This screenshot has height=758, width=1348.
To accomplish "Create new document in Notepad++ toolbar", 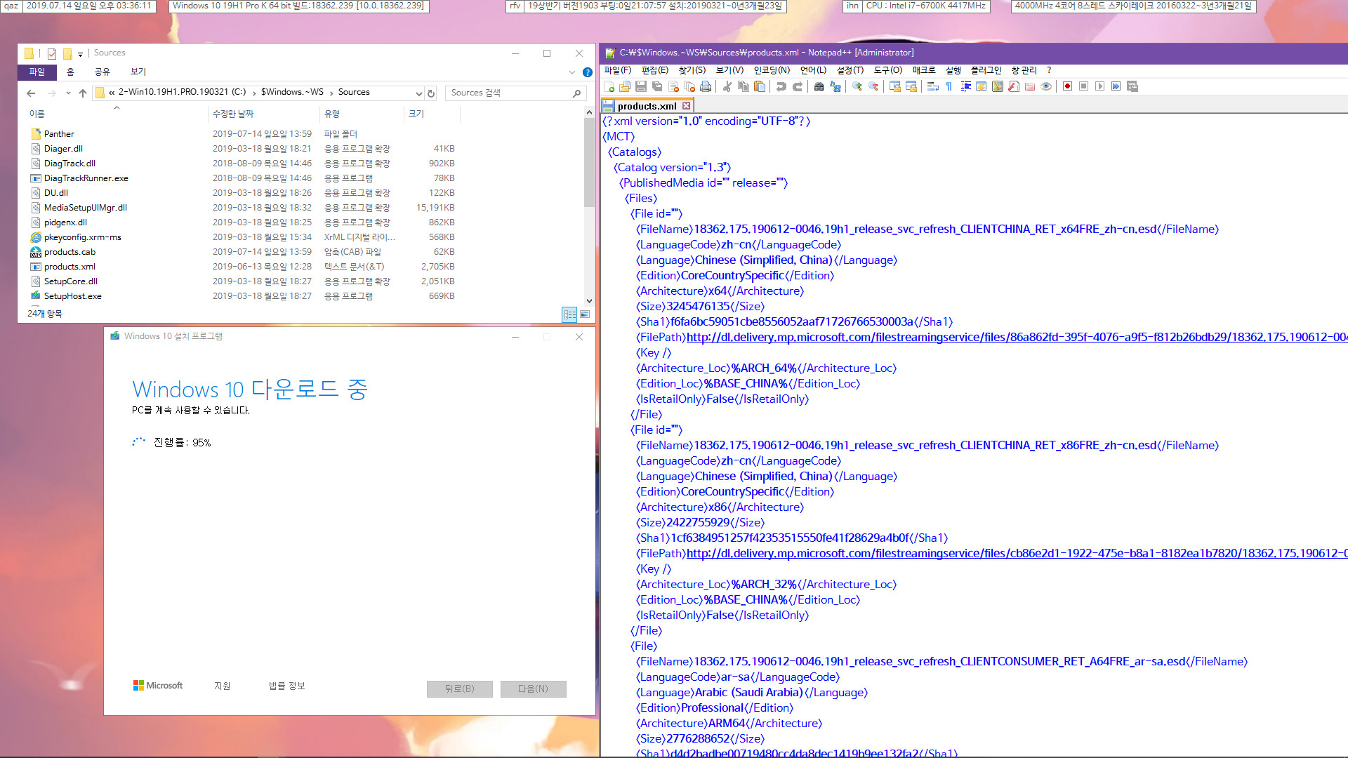I will click(x=609, y=86).
